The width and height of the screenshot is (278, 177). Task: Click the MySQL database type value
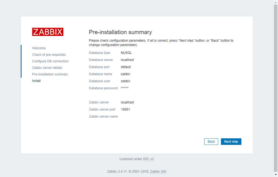(x=126, y=53)
